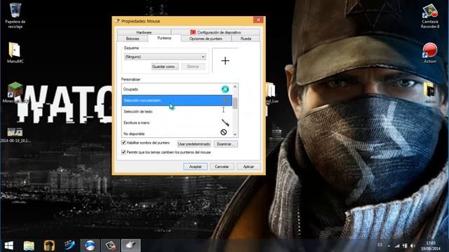The width and height of the screenshot is (449, 252).
Task: Toggle Permitir que los temas cambien punteros
Action: tap(123, 152)
